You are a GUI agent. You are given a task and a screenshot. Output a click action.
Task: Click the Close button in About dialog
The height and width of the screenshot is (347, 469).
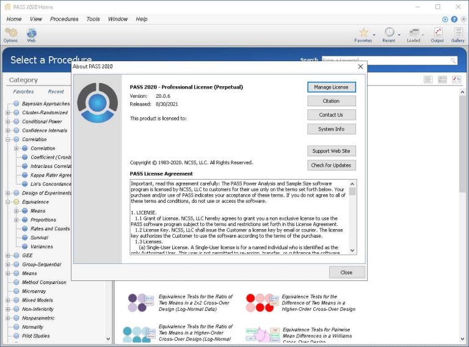tap(347, 272)
